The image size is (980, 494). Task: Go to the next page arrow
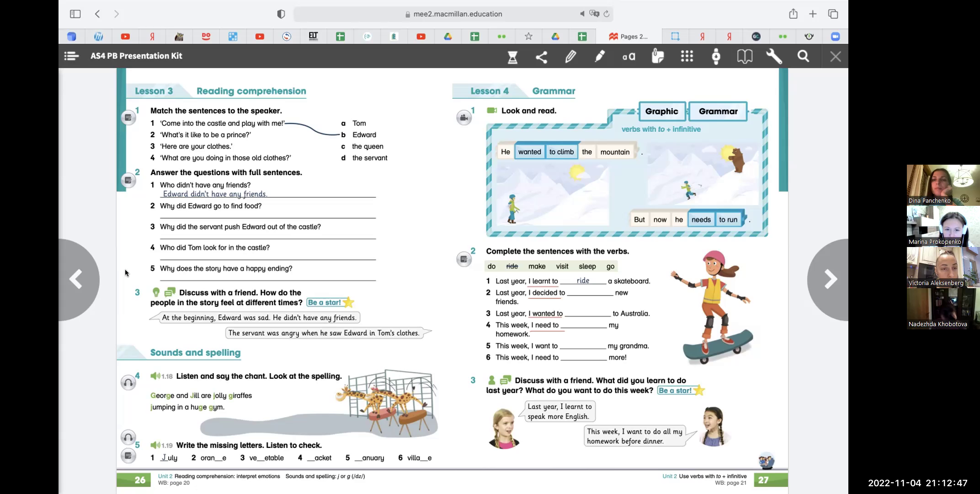click(x=830, y=279)
